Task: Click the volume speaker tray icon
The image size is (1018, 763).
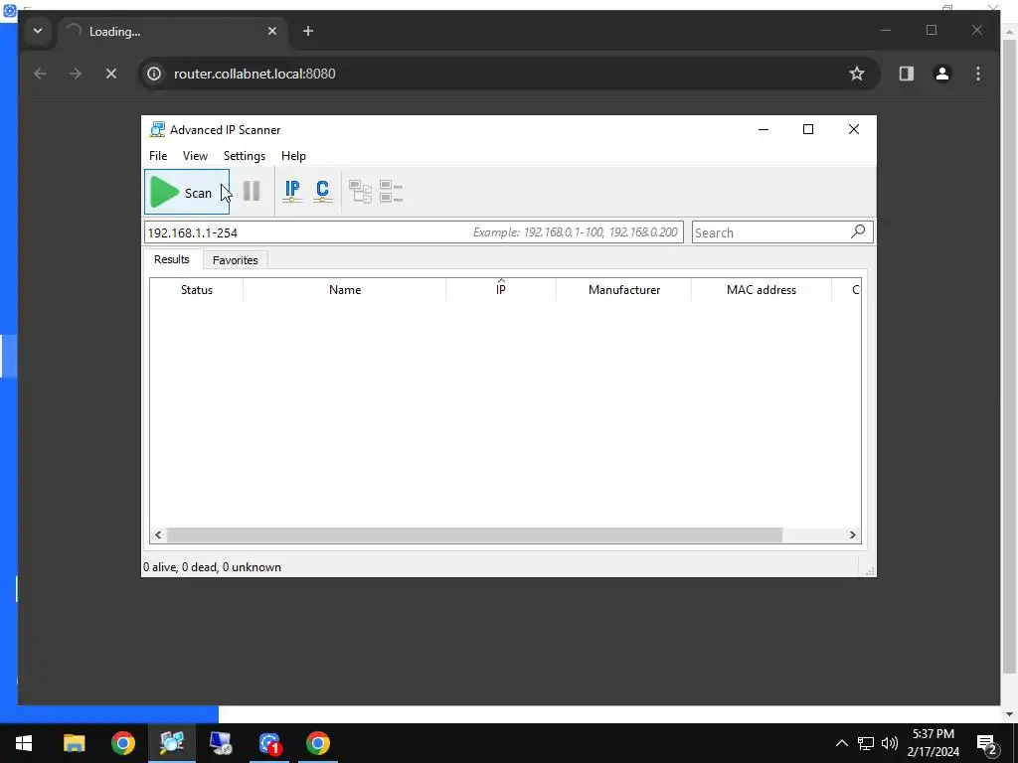Action: click(890, 743)
